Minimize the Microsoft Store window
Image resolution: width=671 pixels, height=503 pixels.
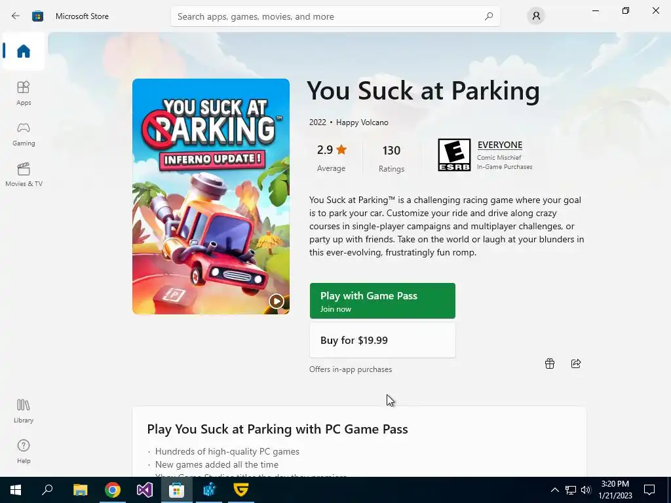[x=595, y=10]
